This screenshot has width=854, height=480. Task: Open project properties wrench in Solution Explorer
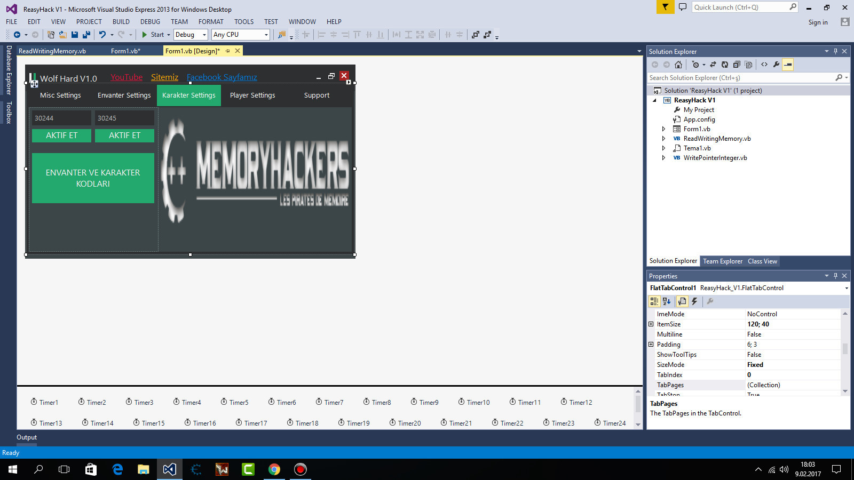pos(776,65)
